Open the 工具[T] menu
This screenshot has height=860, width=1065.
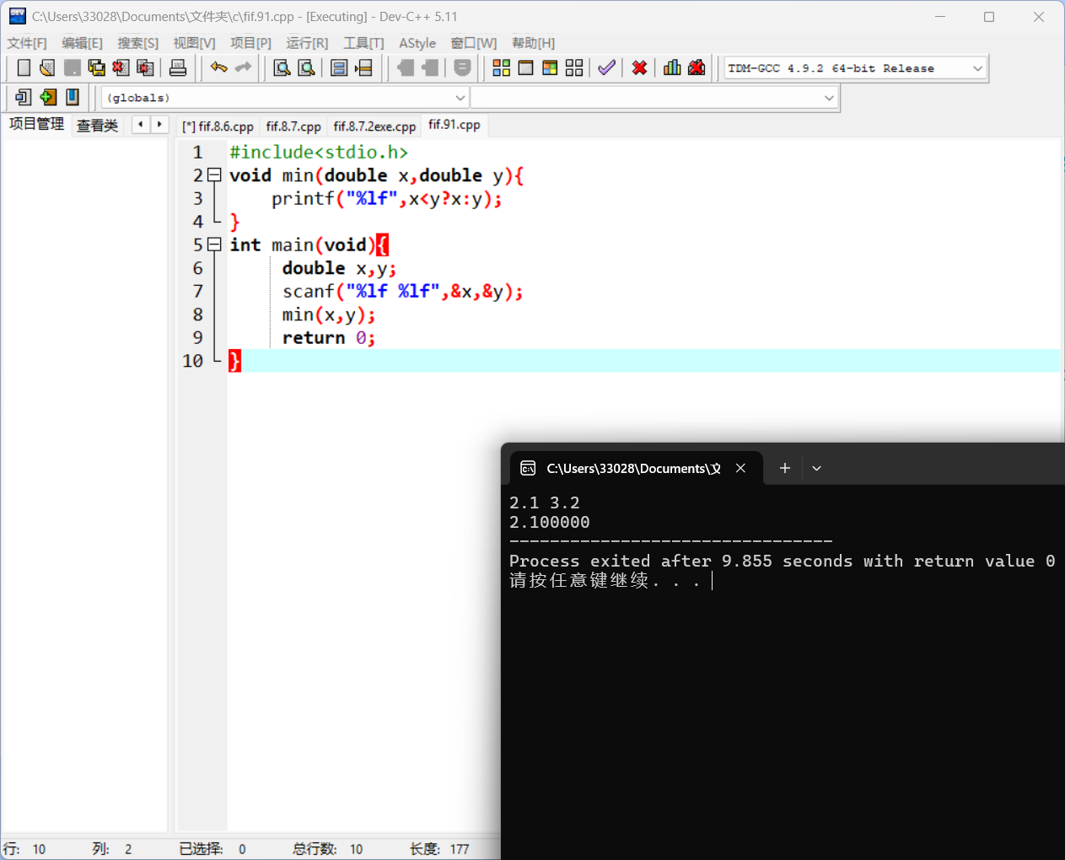[x=363, y=43]
